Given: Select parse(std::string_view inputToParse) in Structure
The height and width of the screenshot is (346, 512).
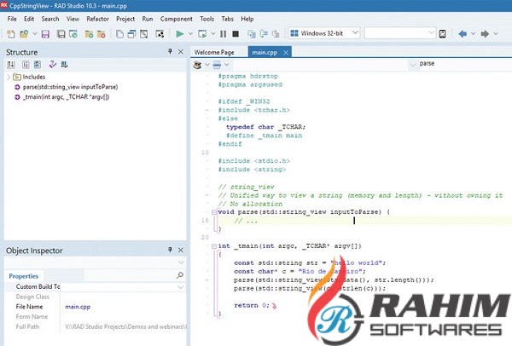Looking at the screenshot, I should coord(70,87).
